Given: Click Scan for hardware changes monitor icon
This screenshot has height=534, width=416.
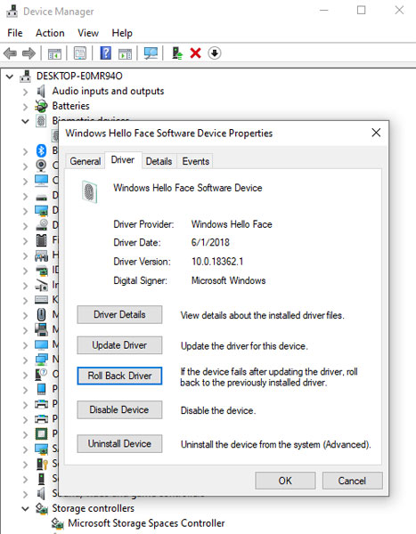Looking at the screenshot, I should tap(151, 53).
